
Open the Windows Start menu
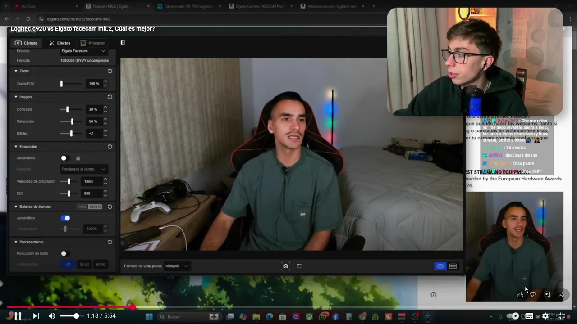(149, 317)
